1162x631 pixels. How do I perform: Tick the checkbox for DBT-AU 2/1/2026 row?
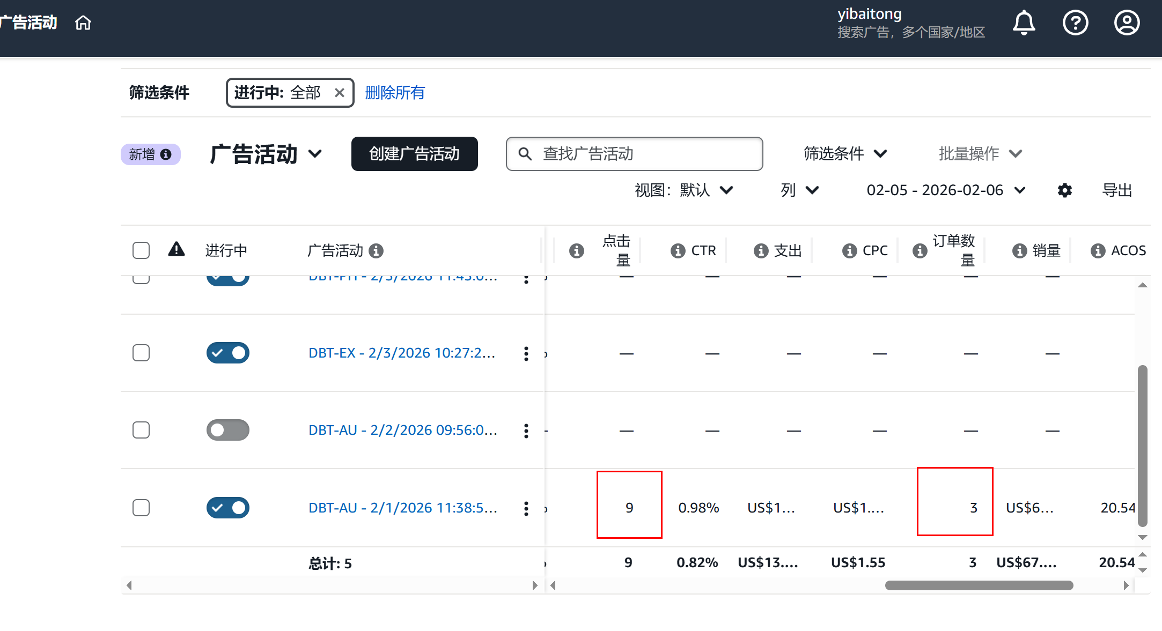pos(141,508)
